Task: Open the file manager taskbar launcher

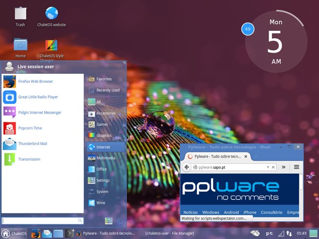Action: coord(58,234)
